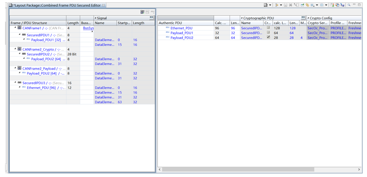The image size is (367, 177).
Task: Click column fit icon in Cryptographic PDU header
Action: tap(303, 18)
